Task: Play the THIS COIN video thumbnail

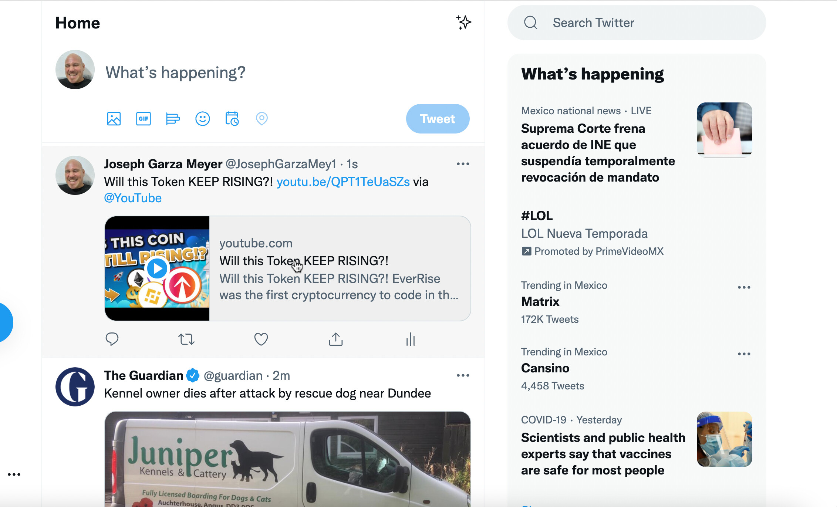Action: 157,268
